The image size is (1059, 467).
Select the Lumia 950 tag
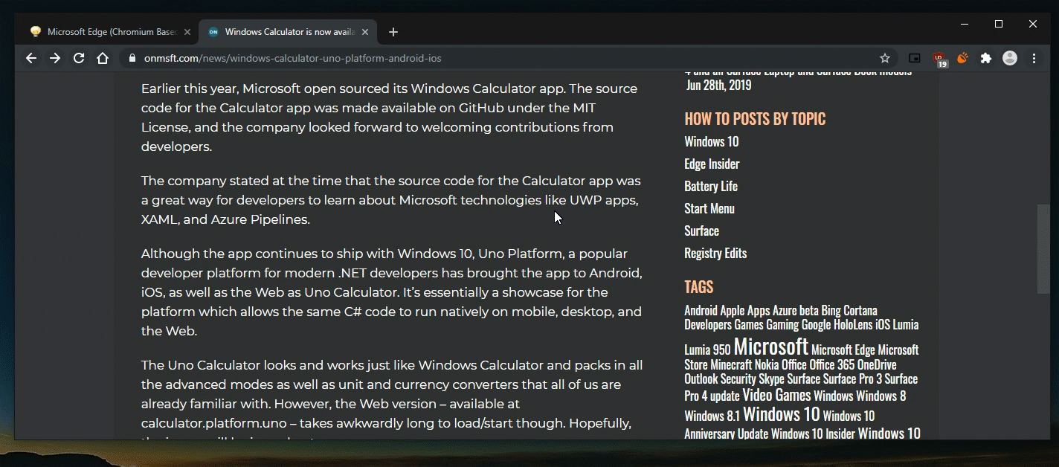click(707, 350)
